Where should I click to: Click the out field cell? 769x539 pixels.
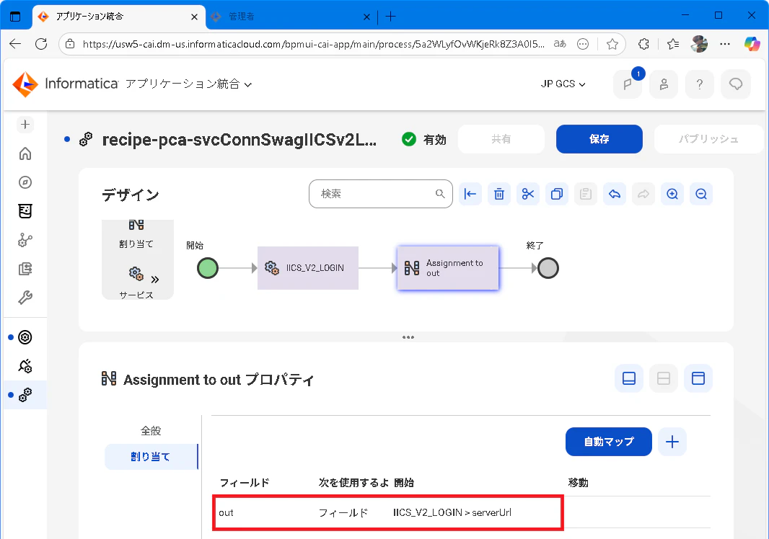click(226, 512)
